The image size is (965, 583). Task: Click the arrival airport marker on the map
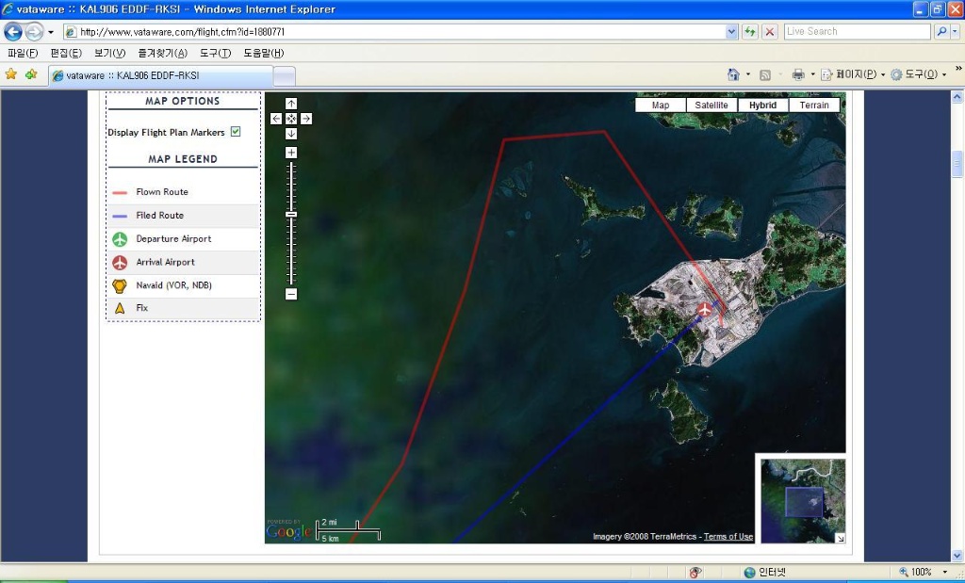click(704, 310)
